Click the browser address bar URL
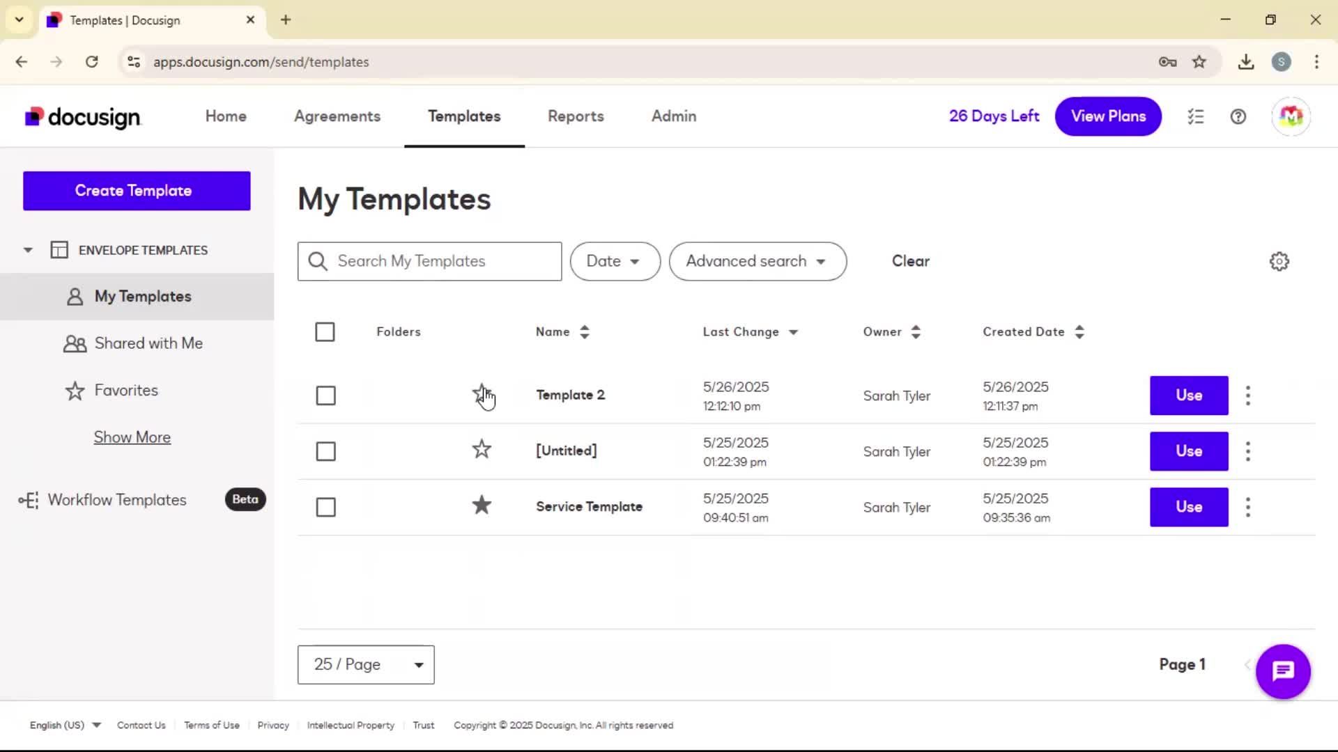This screenshot has height=752, width=1338. [261, 62]
